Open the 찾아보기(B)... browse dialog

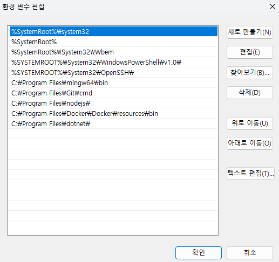click(250, 73)
